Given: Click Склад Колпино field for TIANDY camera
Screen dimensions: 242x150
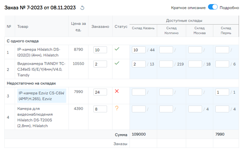Looking at the screenshot, I should coord(166,64).
